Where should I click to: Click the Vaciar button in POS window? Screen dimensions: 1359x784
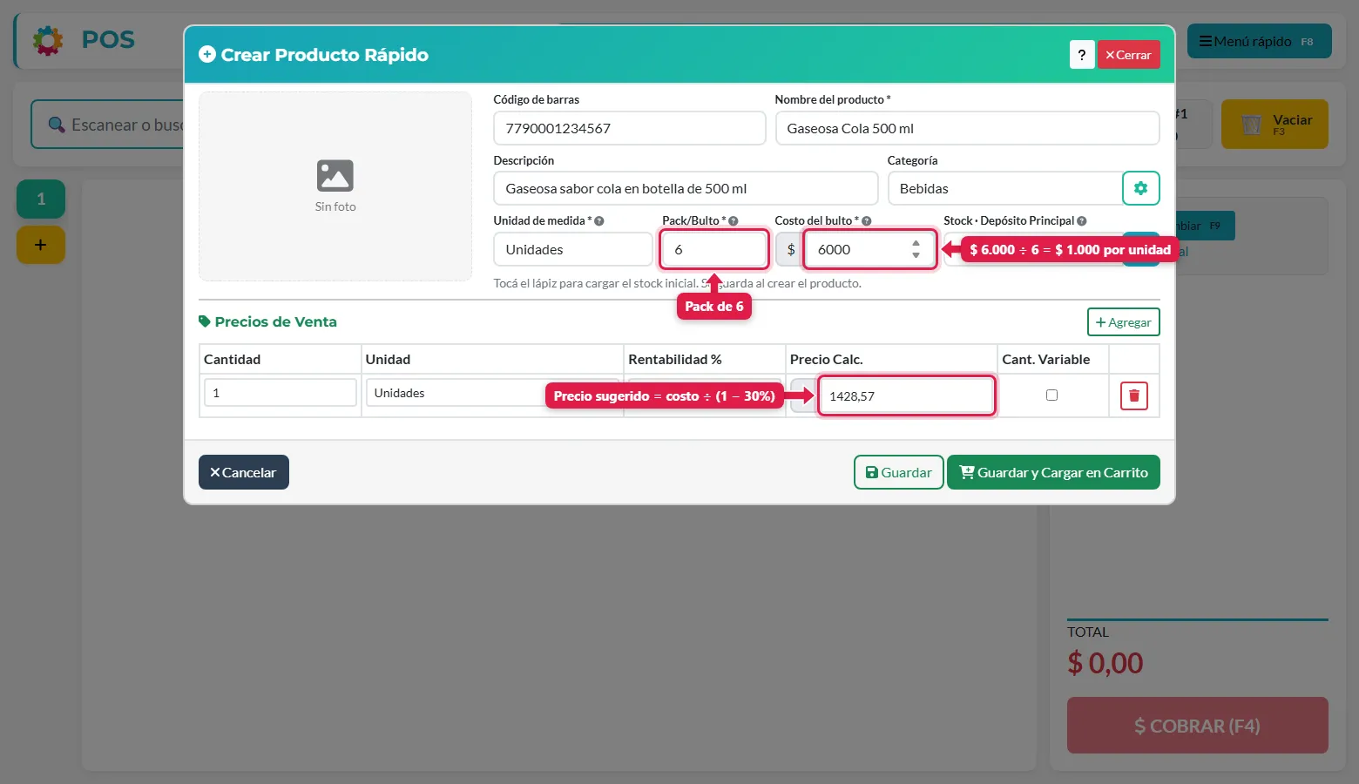1274,124
